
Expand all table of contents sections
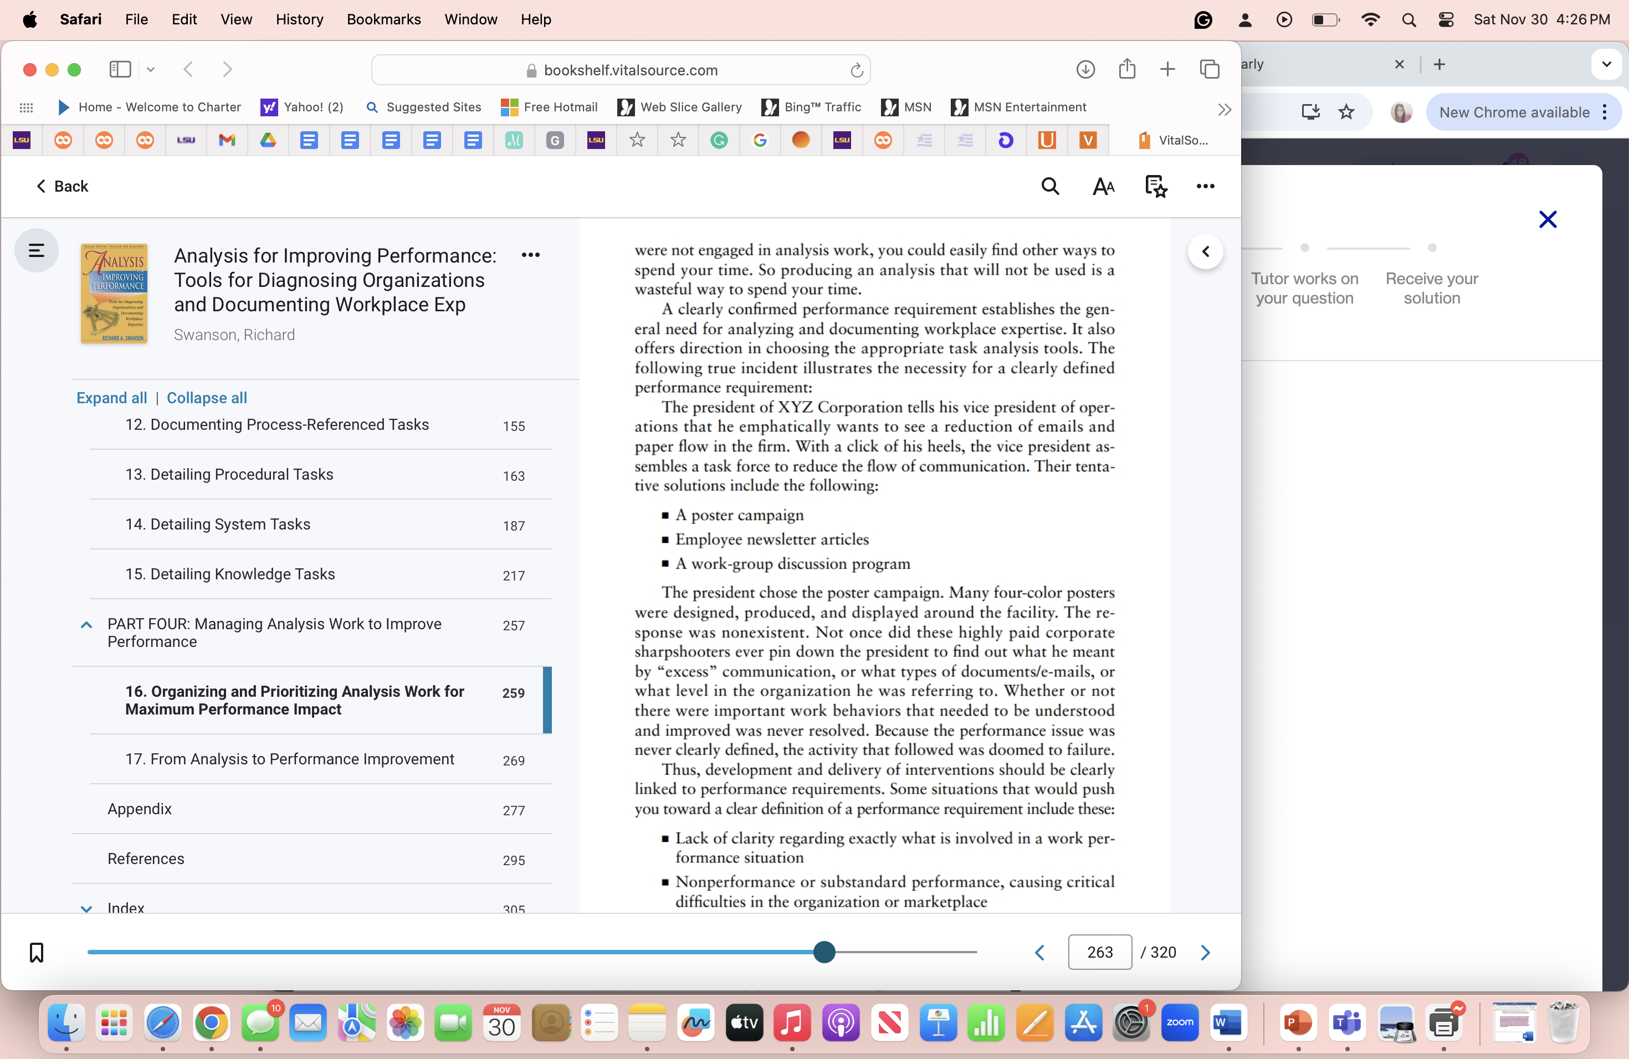[111, 398]
